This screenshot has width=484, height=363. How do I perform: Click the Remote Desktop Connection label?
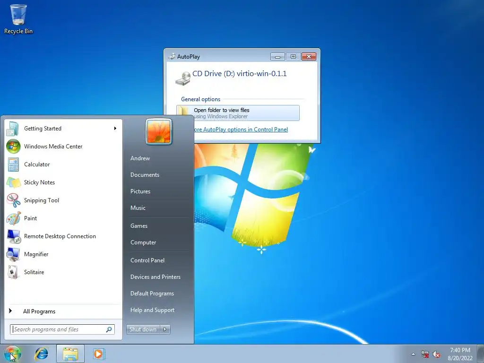(60, 236)
